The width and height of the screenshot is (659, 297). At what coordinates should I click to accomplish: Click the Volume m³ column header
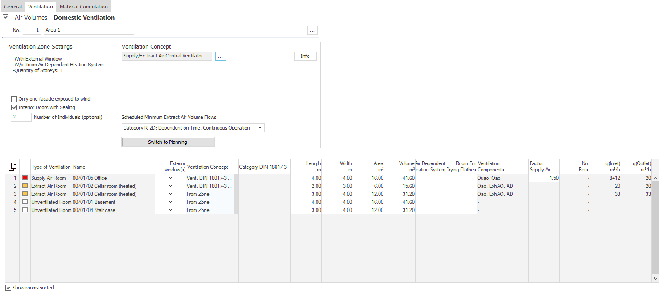400,167
